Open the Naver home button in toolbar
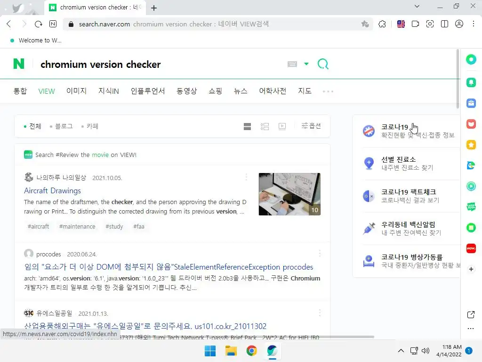 (x=53, y=24)
